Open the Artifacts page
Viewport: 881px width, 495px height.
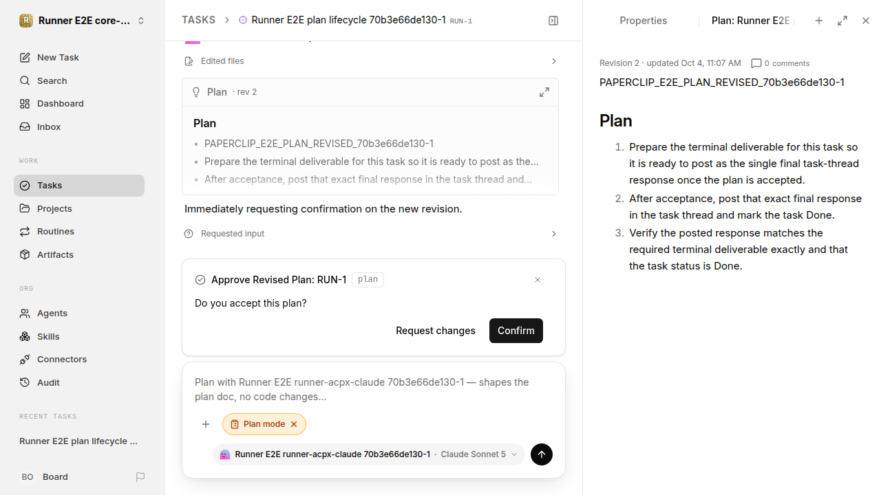(x=79, y=255)
